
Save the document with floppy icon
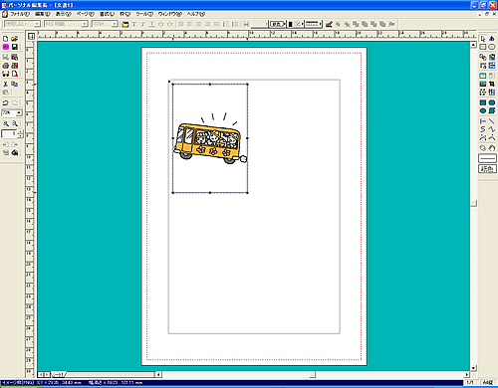click(14, 47)
